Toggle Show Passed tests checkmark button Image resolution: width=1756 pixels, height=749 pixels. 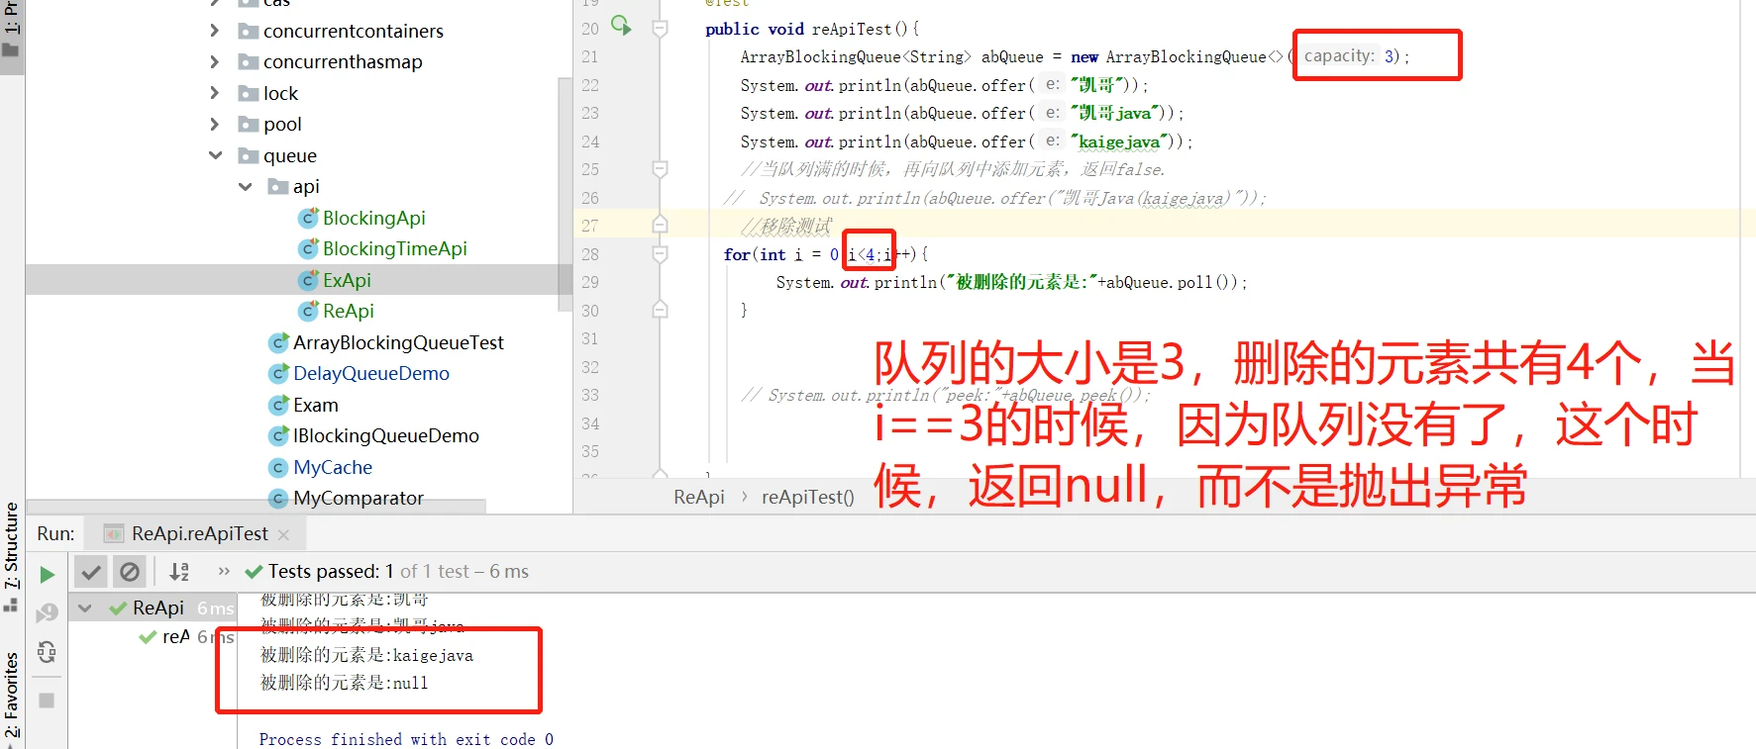click(x=91, y=572)
